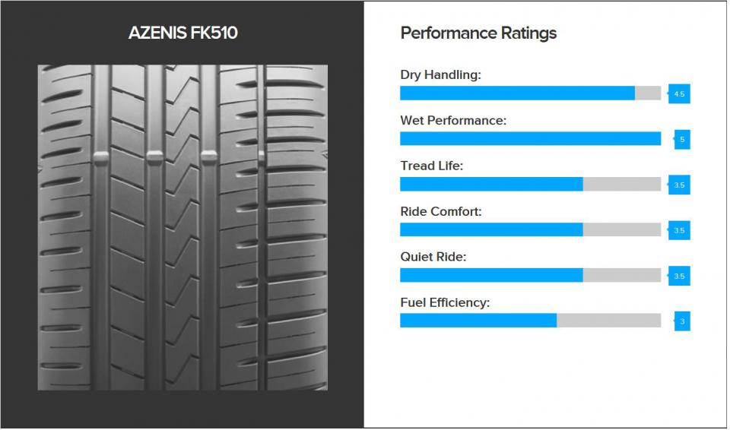This screenshot has width=730, height=430.
Task: Click the Fuel Efficiency rating bar
Action: [x=530, y=321]
